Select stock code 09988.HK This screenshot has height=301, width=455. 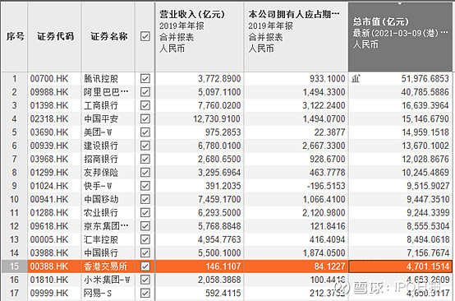point(49,92)
